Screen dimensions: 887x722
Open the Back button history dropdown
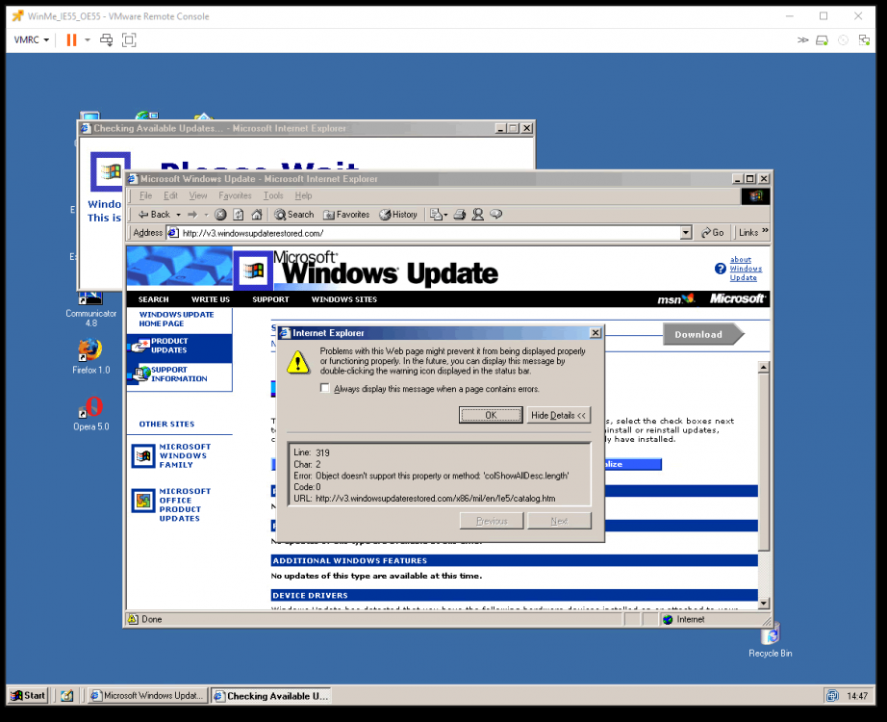(178, 215)
